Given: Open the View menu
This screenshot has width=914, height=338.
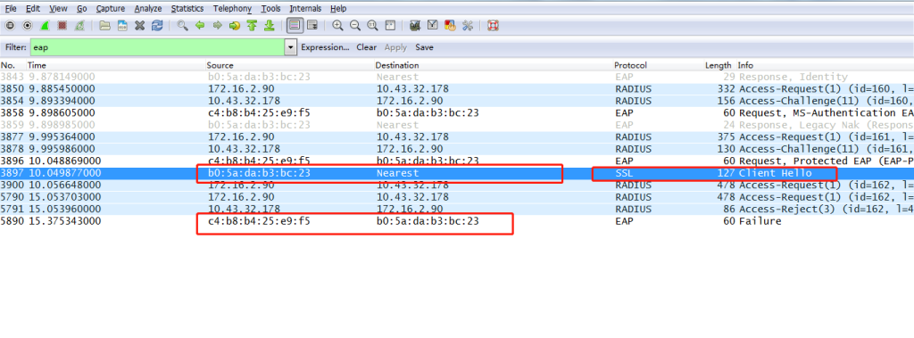Looking at the screenshot, I should 58,9.
